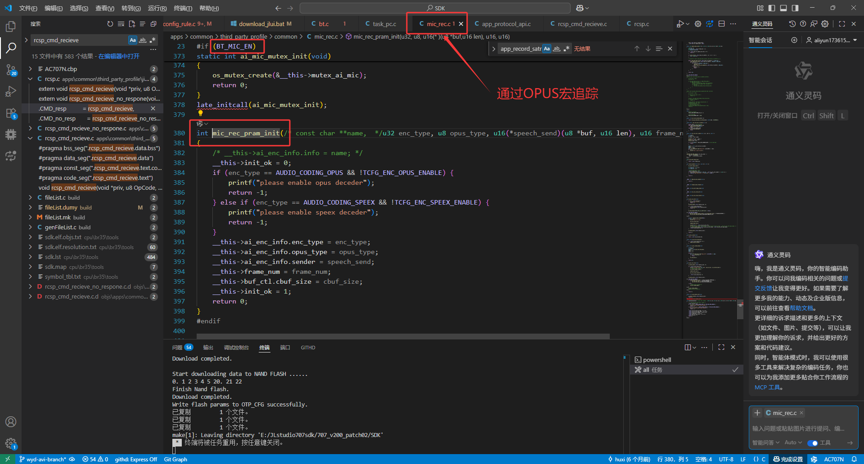Image resolution: width=864 pixels, height=464 pixels.
Task: Expand replace field in find widget
Action: (494, 49)
